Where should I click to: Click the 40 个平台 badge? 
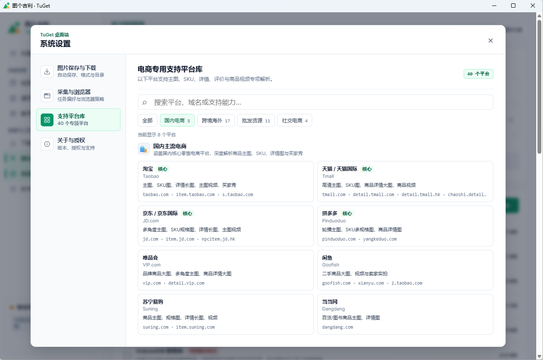pos(479,74)
